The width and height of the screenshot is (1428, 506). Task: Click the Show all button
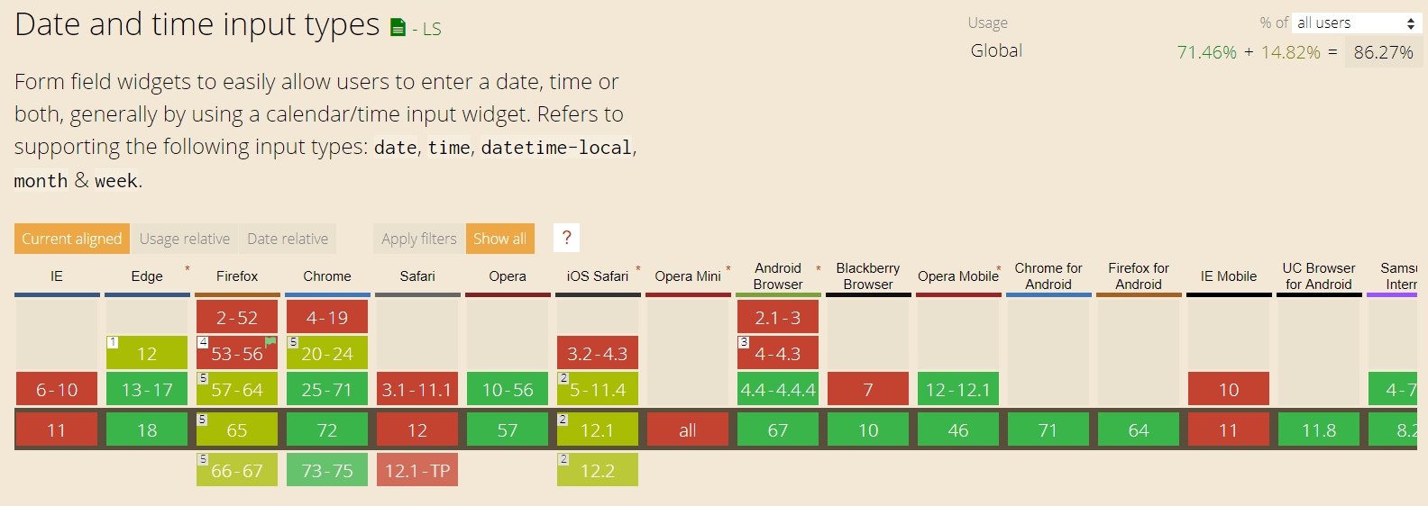(499, 239)
